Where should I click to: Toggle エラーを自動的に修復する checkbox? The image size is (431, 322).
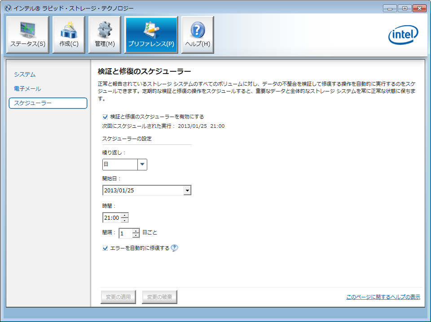tap(105, 248)
